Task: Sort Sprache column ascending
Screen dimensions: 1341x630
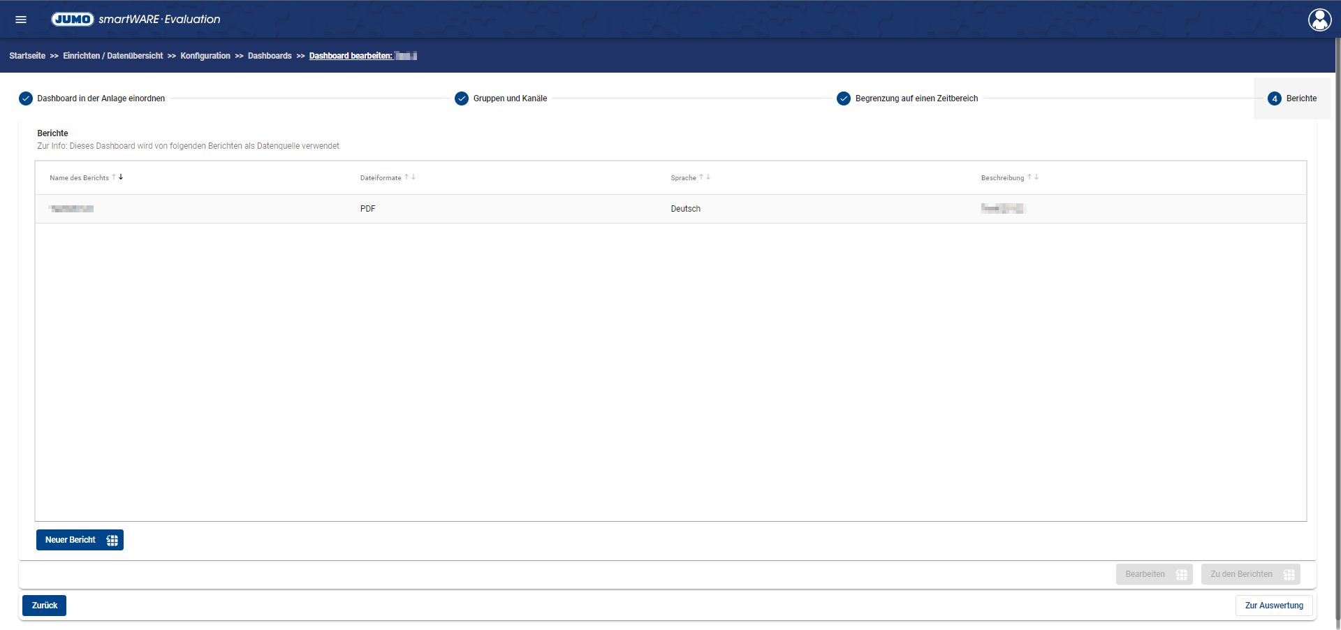Action: tap(701, 177)
